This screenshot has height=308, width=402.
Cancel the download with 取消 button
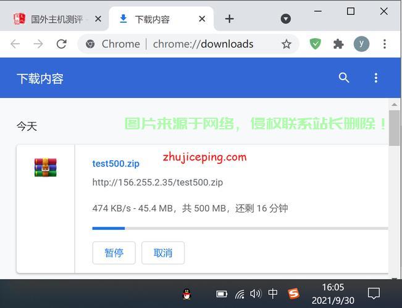pos(163,253)
